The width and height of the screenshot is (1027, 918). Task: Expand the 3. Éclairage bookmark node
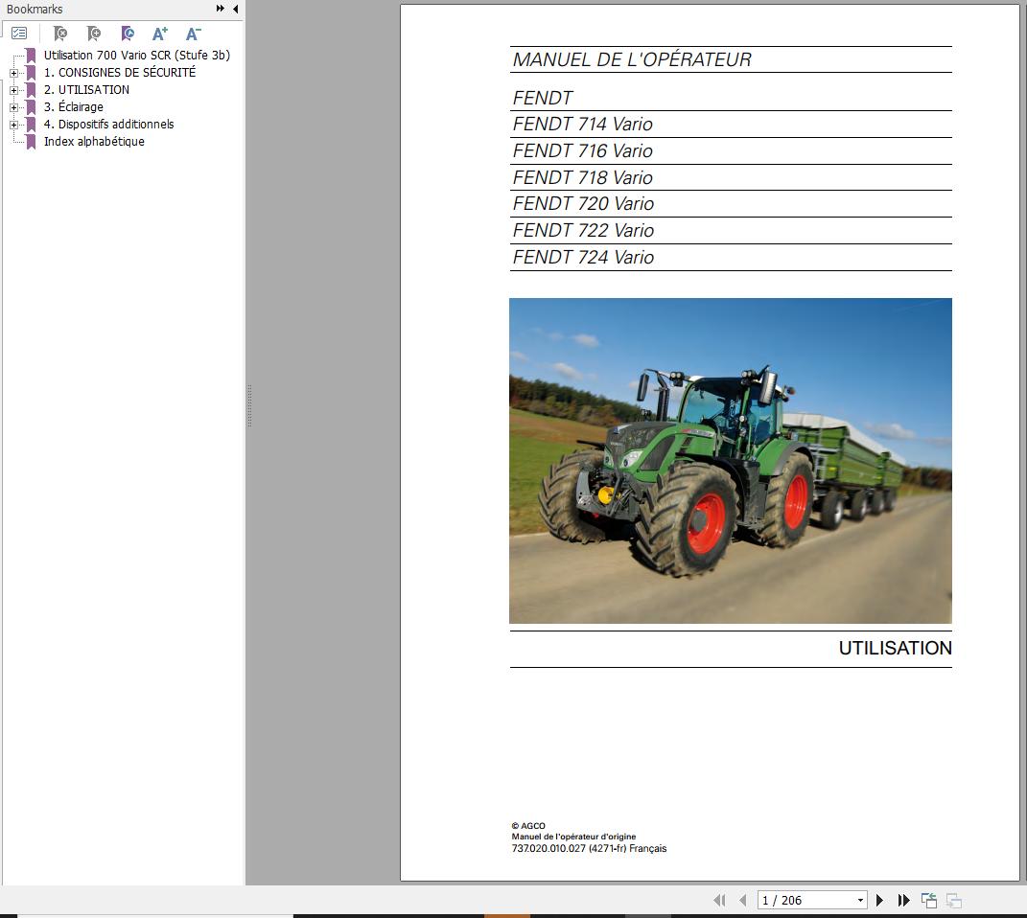click(x=13, y=107)
